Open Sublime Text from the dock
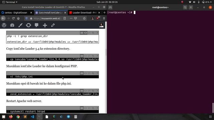The width and height of the screenshot is (214, 120). point(25,117)
